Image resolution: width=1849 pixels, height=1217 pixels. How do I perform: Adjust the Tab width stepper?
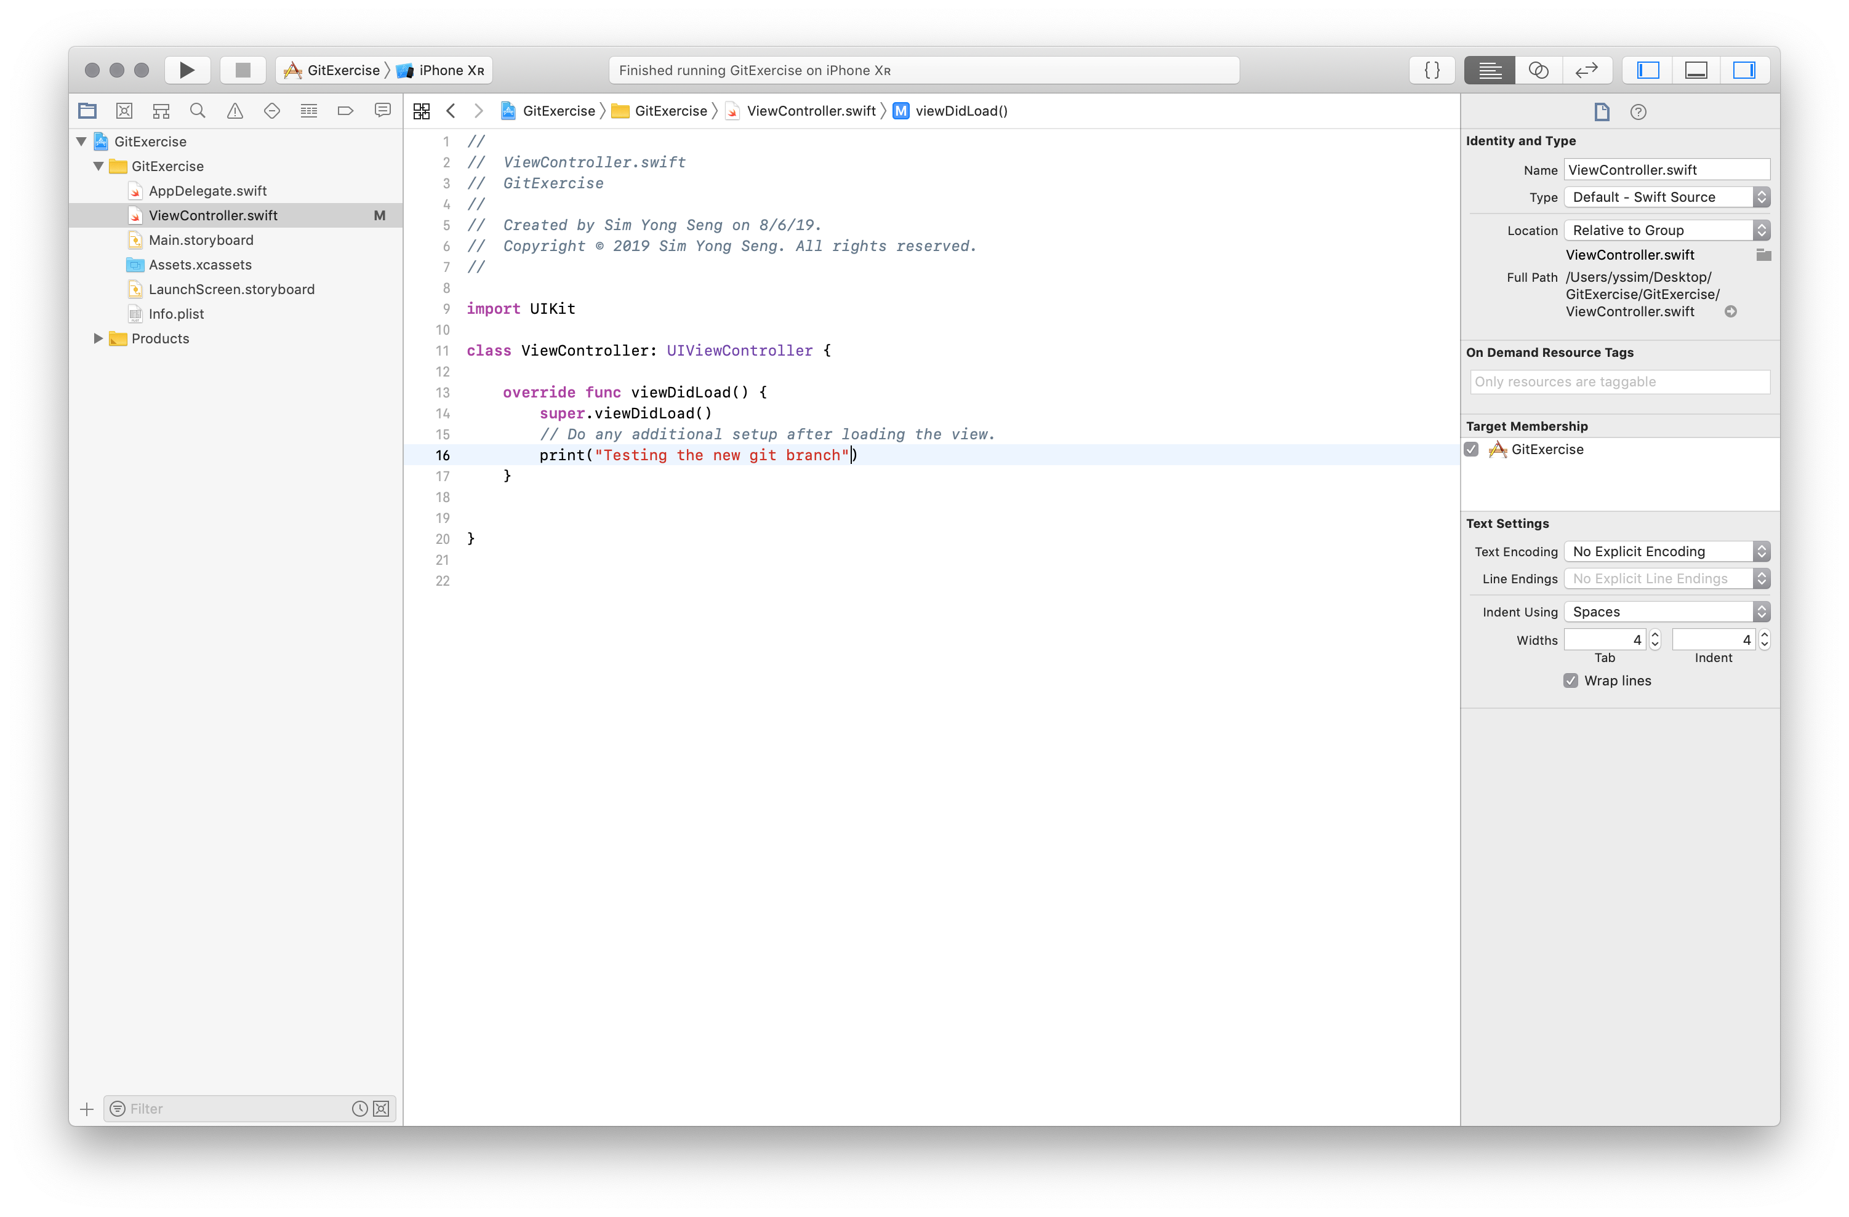[x=1656, y=640]
